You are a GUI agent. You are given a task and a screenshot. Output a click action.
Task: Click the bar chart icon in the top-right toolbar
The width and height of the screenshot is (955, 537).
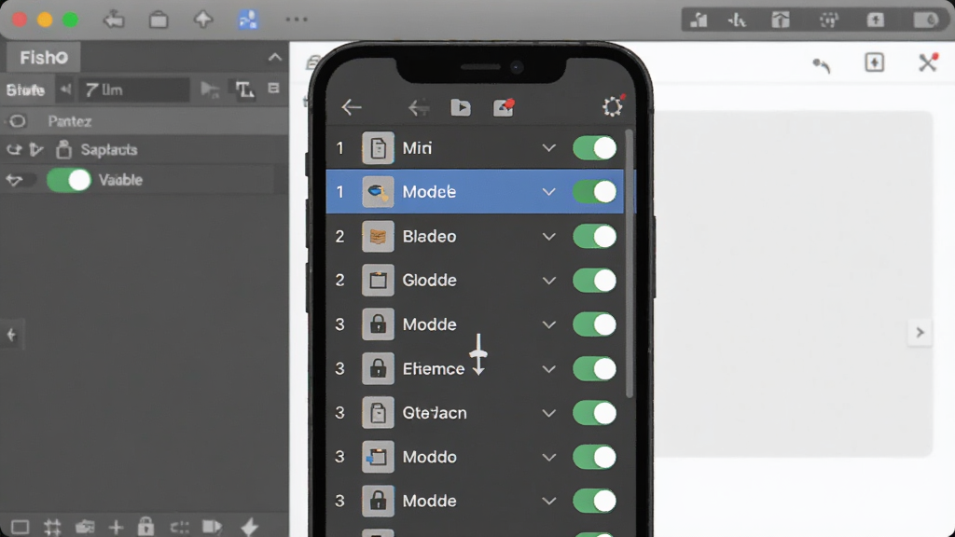click(x=699, y=21)
